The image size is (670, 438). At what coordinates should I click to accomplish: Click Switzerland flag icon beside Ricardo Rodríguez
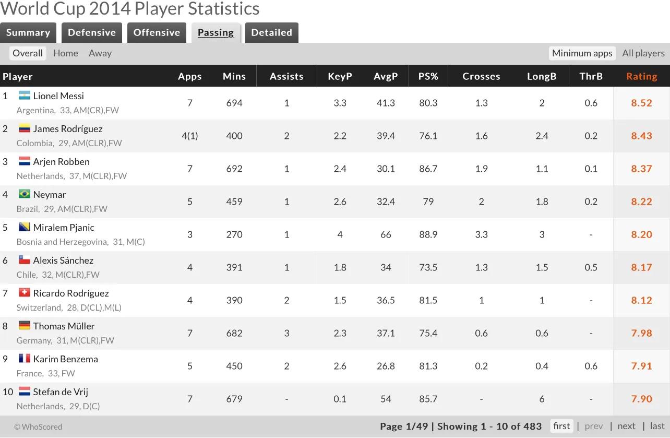pos(24,293)
